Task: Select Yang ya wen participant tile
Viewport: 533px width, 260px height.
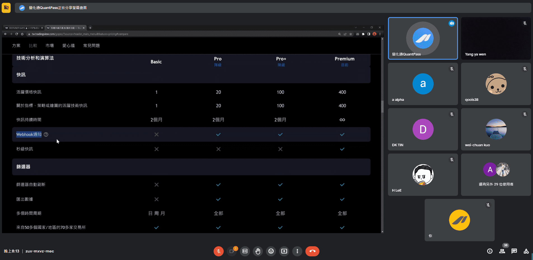Action: point(496,38)
